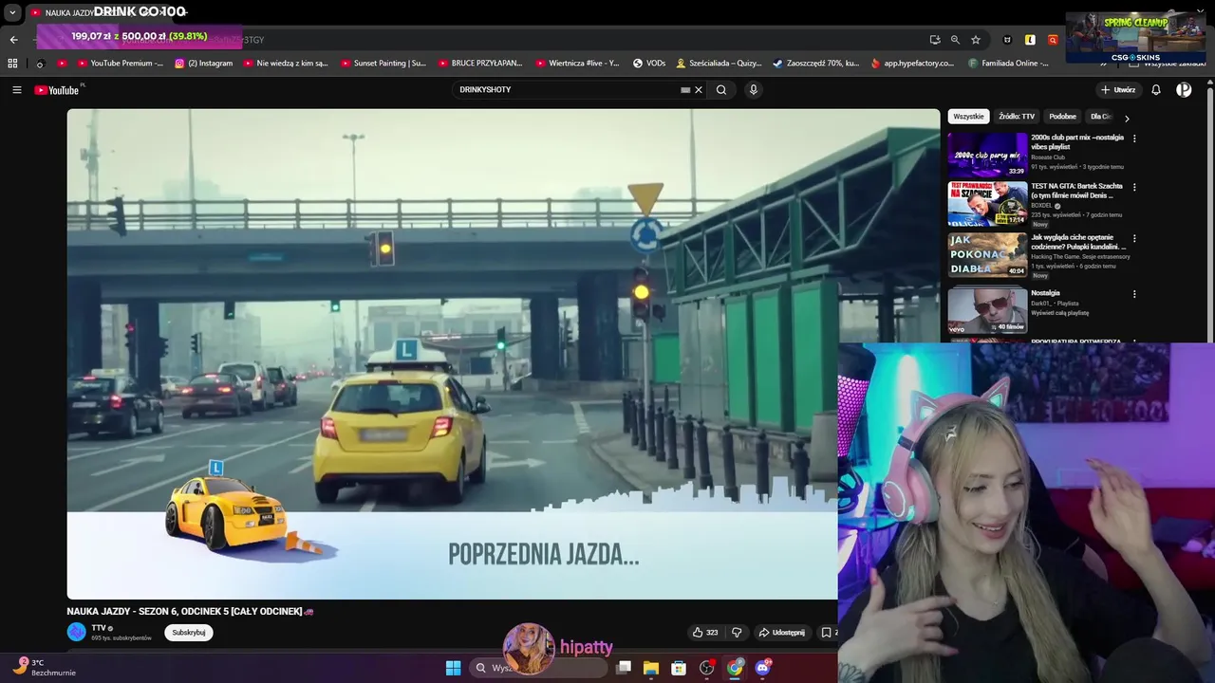Open Jak pokonać diabła thumbnail
The width and height of the screenshot is (1215, 683).
987,254
